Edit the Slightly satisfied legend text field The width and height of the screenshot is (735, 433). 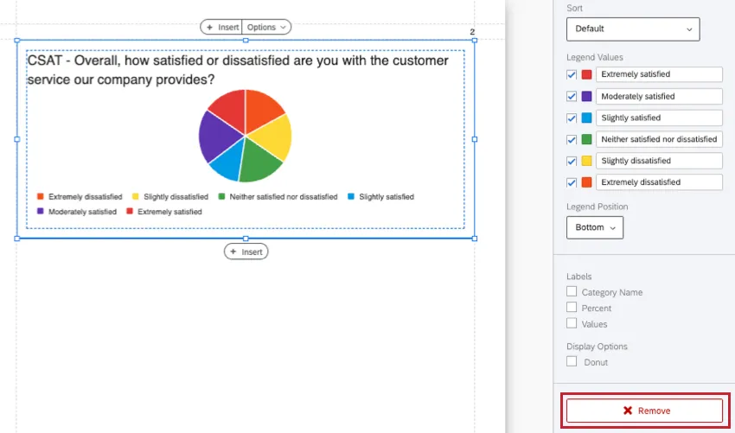[x=659, y=118]
